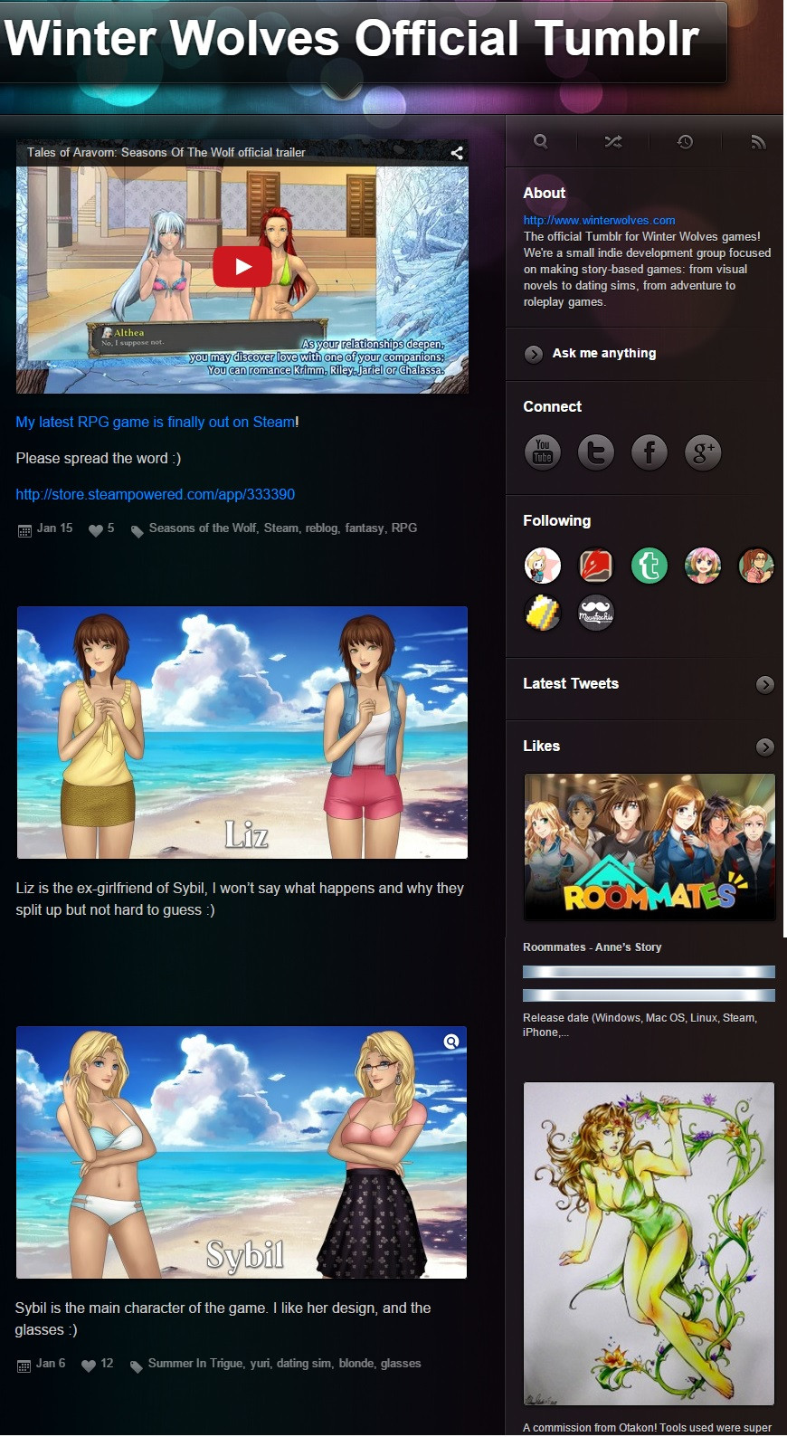The height and width of the screenshot is (1437, 787).
Task: Click the tag icon on Jan 6 post
Action: (x=136, y=1366)
